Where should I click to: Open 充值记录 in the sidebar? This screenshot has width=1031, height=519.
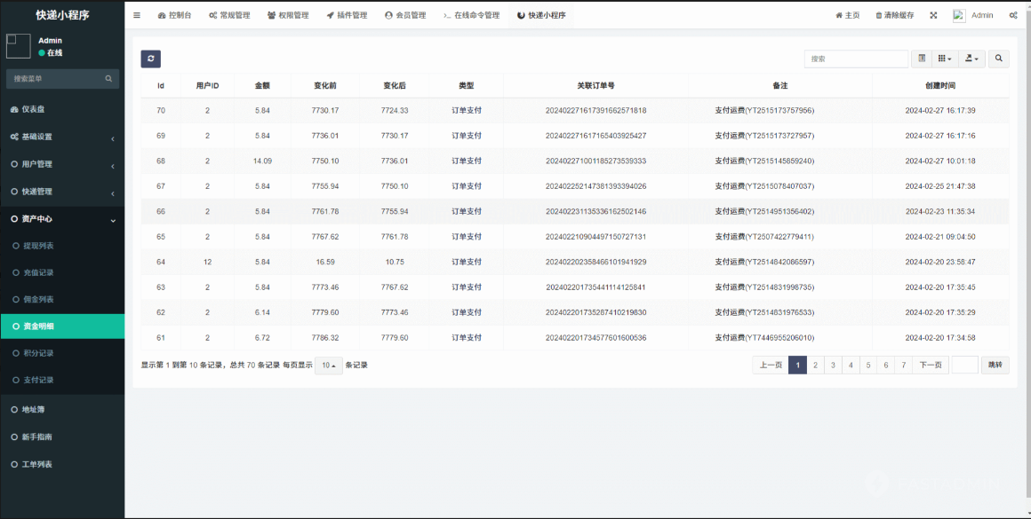(x=38, y=272)
